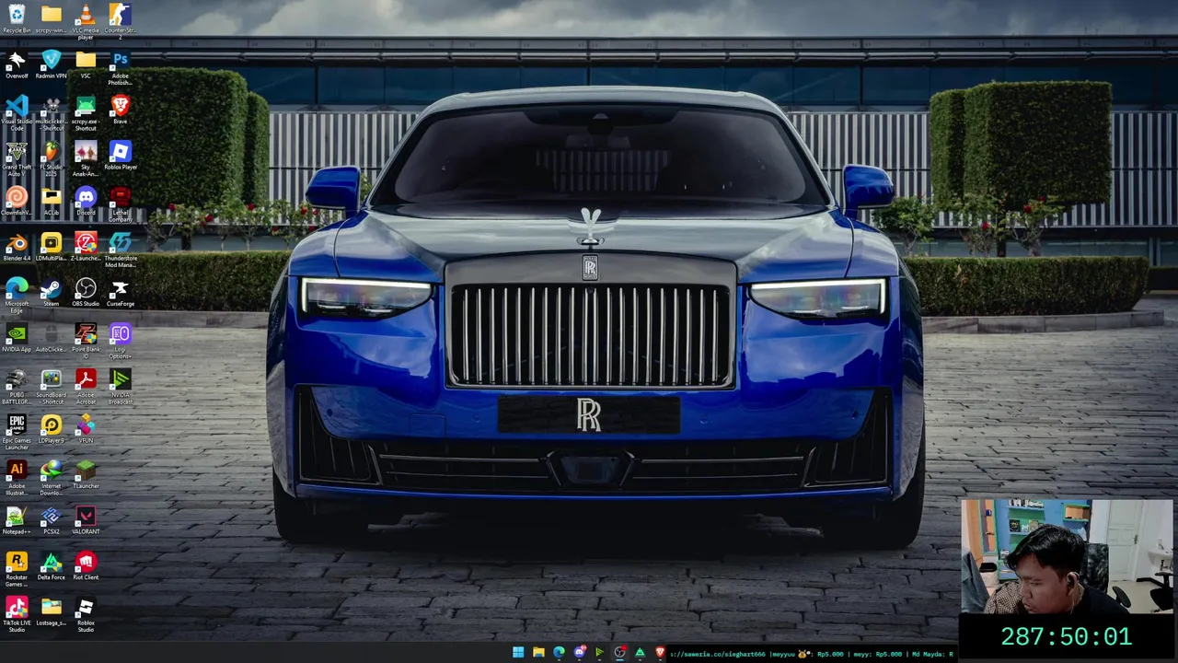Open Notepad++ desktop icon

click(17, 520)
